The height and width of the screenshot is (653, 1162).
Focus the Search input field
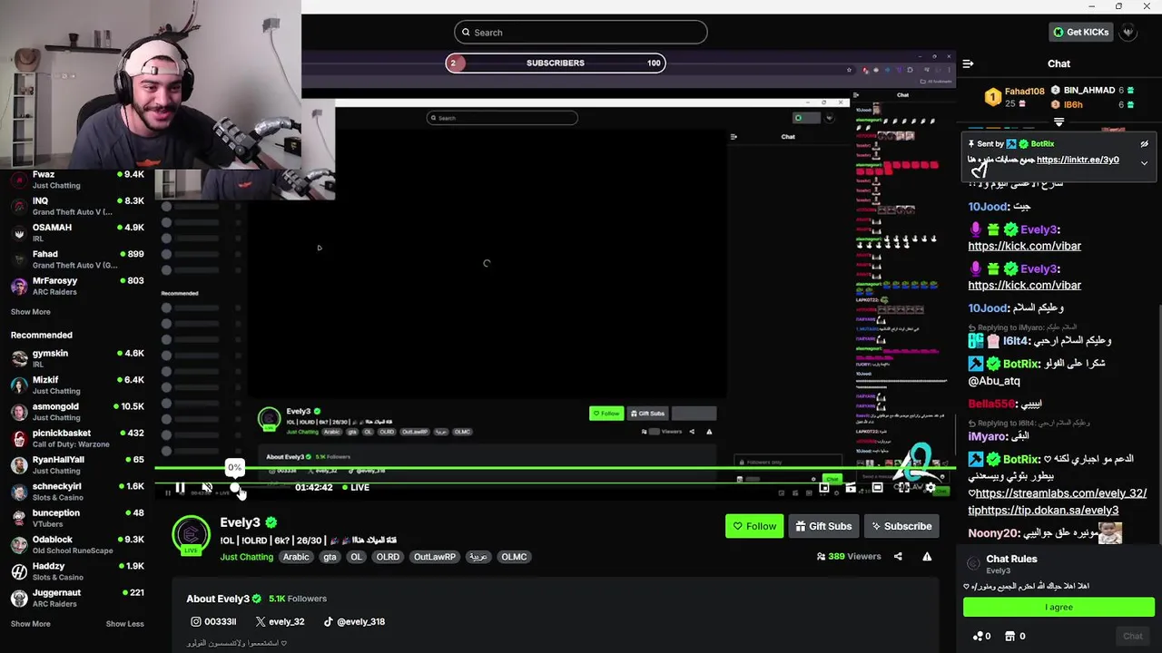coord(580,33)
